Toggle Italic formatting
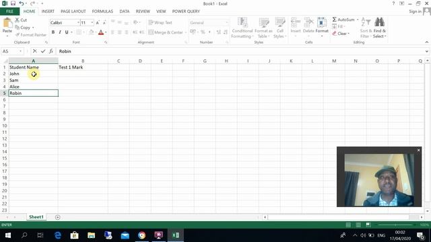 click(60, 32)
